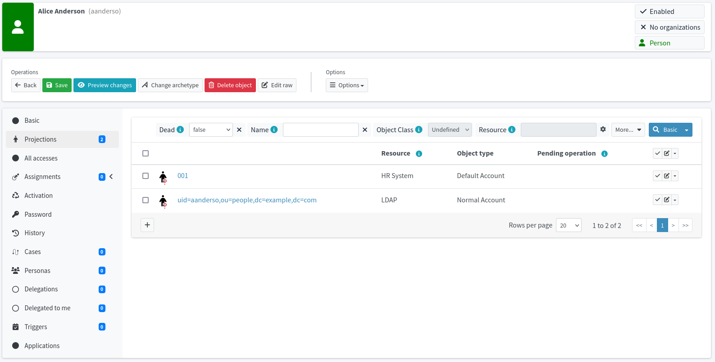Toggle the select-all checkbox in table header
The height and width of the screenshot is (362, 715).
coord(146,153)
